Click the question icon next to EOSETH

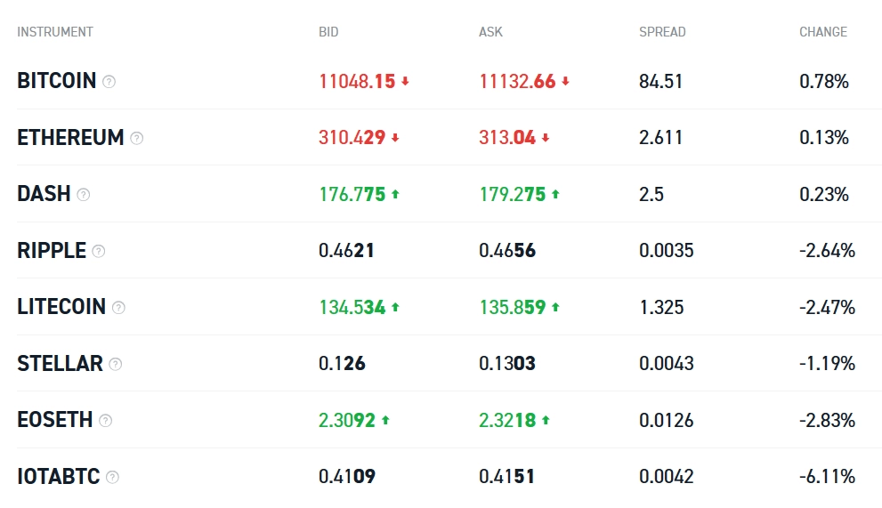(106, 420)
